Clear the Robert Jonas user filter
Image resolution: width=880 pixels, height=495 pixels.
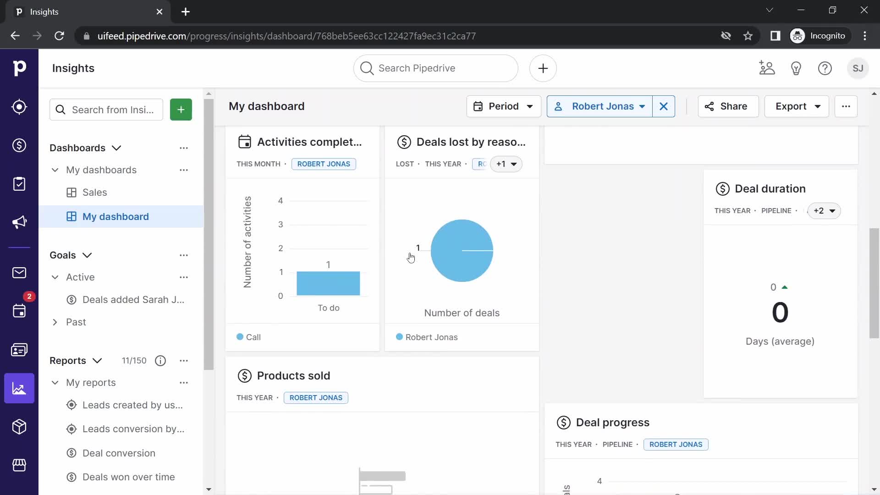point(664,106)
